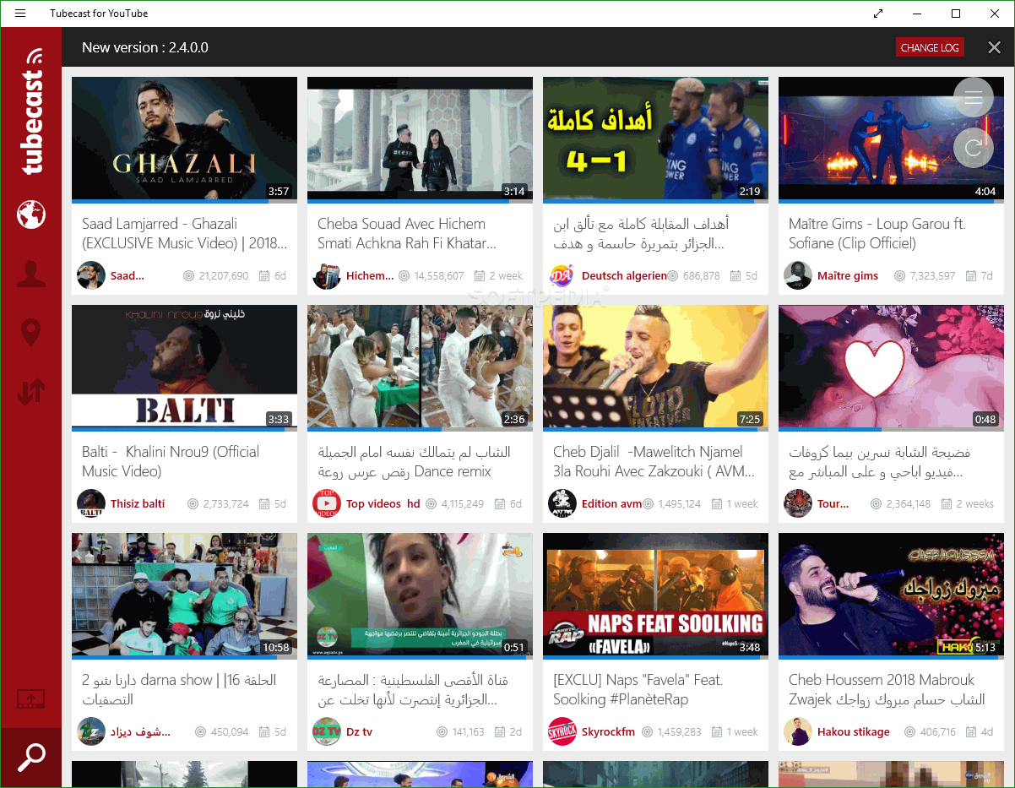Play the wedding dance 2:36 thumbnail
This screenshot has width=1015, height=788.
[x=420, y=367]
